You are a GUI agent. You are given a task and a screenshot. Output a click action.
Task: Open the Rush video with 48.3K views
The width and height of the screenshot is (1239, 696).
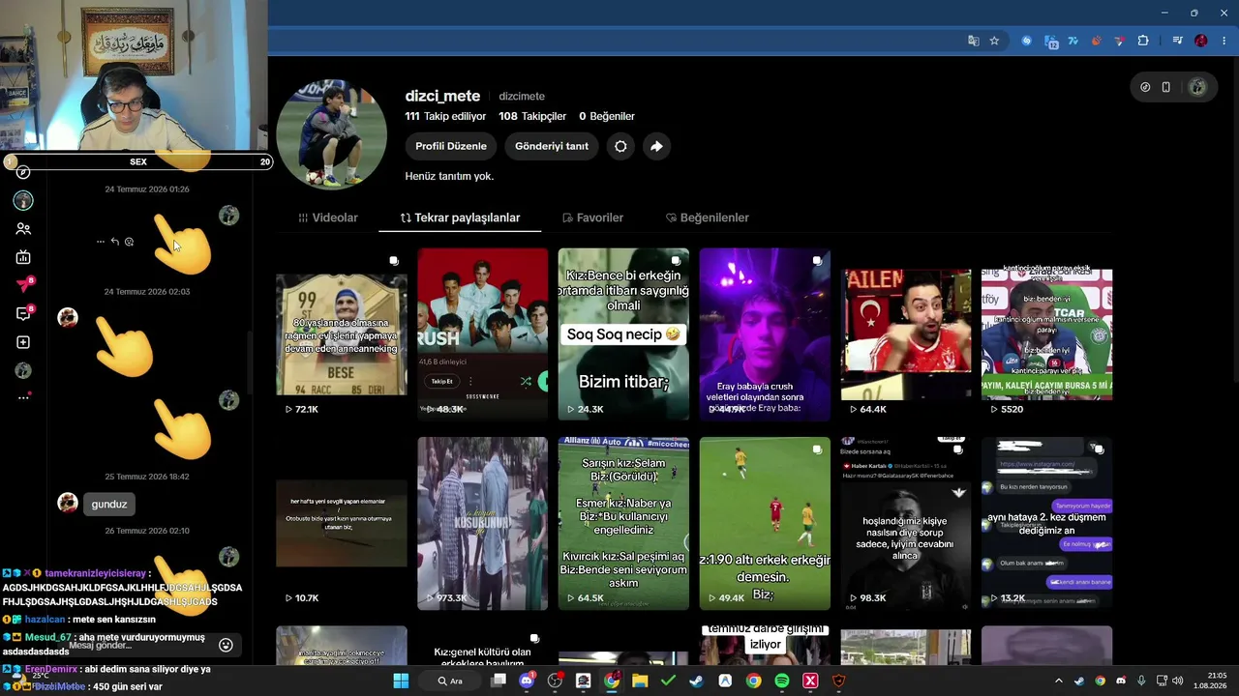point(482,334)
